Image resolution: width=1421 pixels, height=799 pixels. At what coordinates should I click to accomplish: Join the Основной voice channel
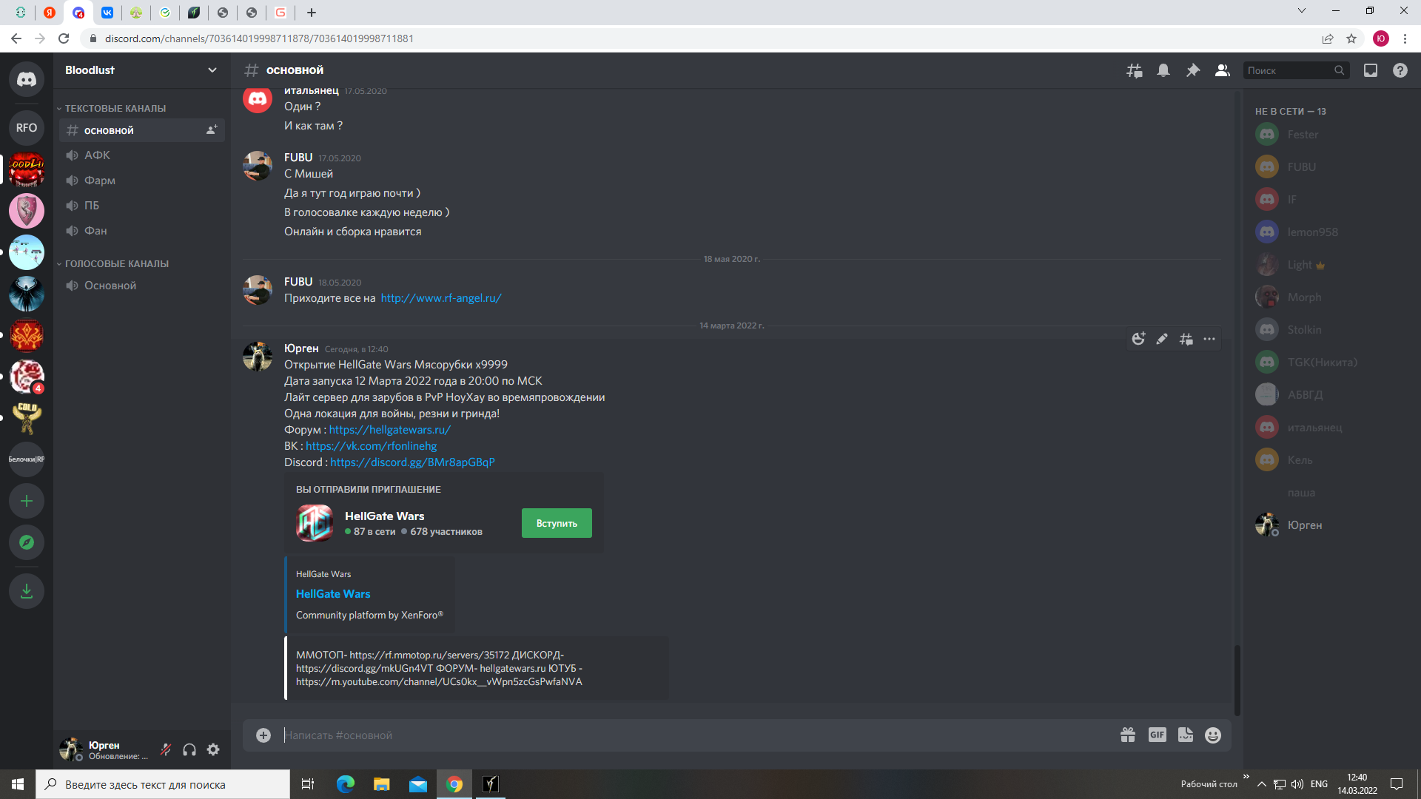click(x=142, y=286)
